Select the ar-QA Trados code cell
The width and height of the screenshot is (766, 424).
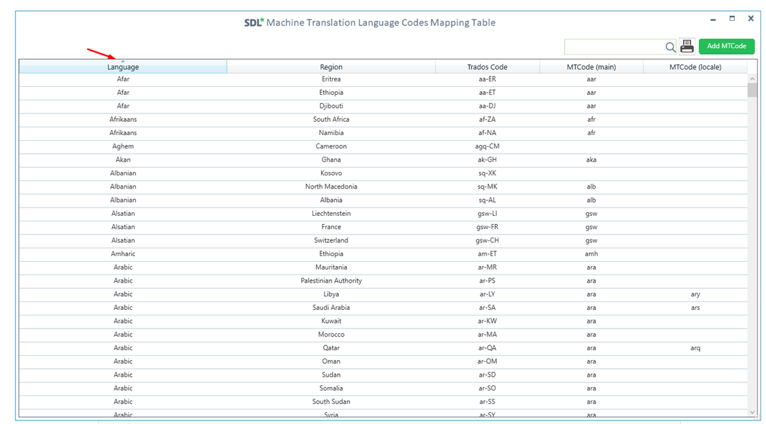487,348
